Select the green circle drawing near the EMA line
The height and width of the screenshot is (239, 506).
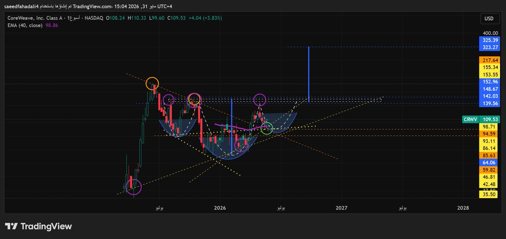click(266, 128)
